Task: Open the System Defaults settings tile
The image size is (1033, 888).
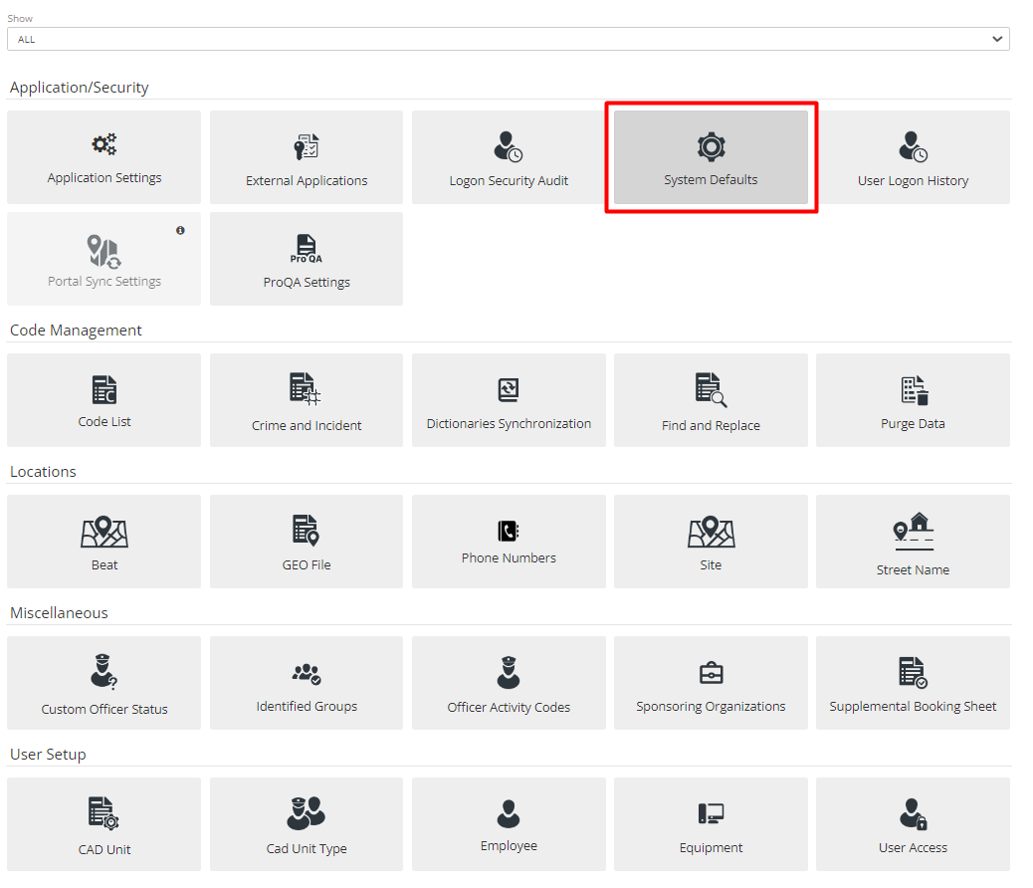Action: coord(711,156)
